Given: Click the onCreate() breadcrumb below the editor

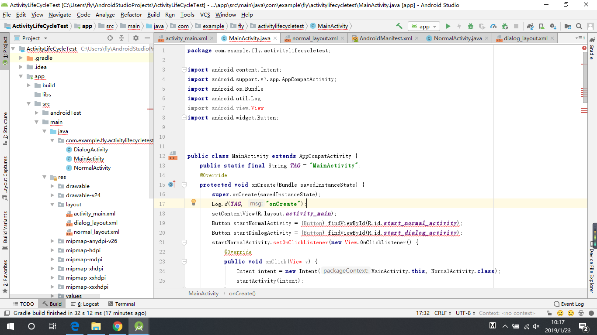Looking at the screenshot, I should (242, 294).
